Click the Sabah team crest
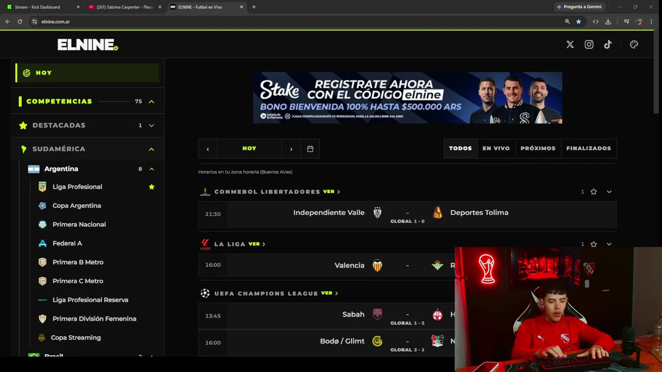 click(378, 315)
